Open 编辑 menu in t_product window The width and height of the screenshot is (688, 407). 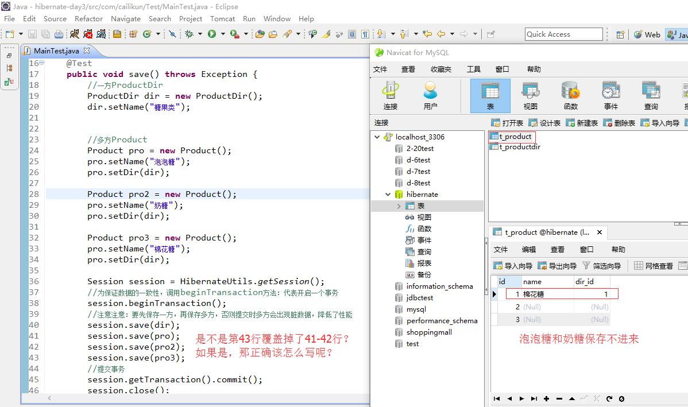click(529, 249)
